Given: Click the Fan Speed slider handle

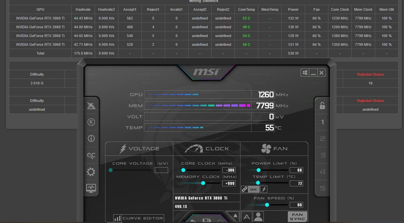Looking at the screenshot, I should coord(267,205).
